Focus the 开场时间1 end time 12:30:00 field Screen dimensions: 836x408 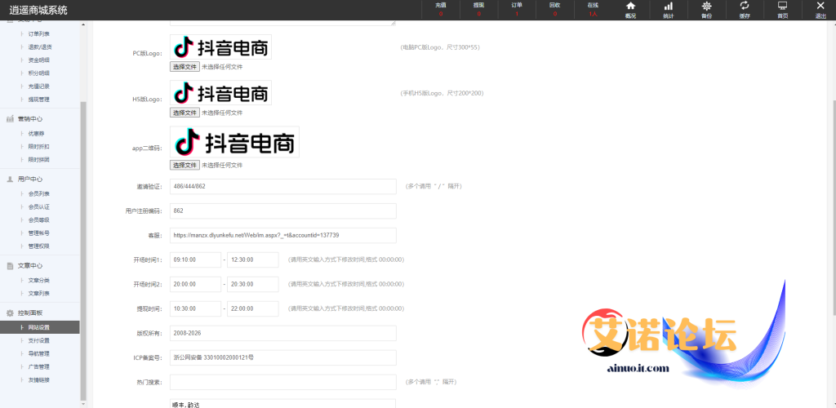253,260
